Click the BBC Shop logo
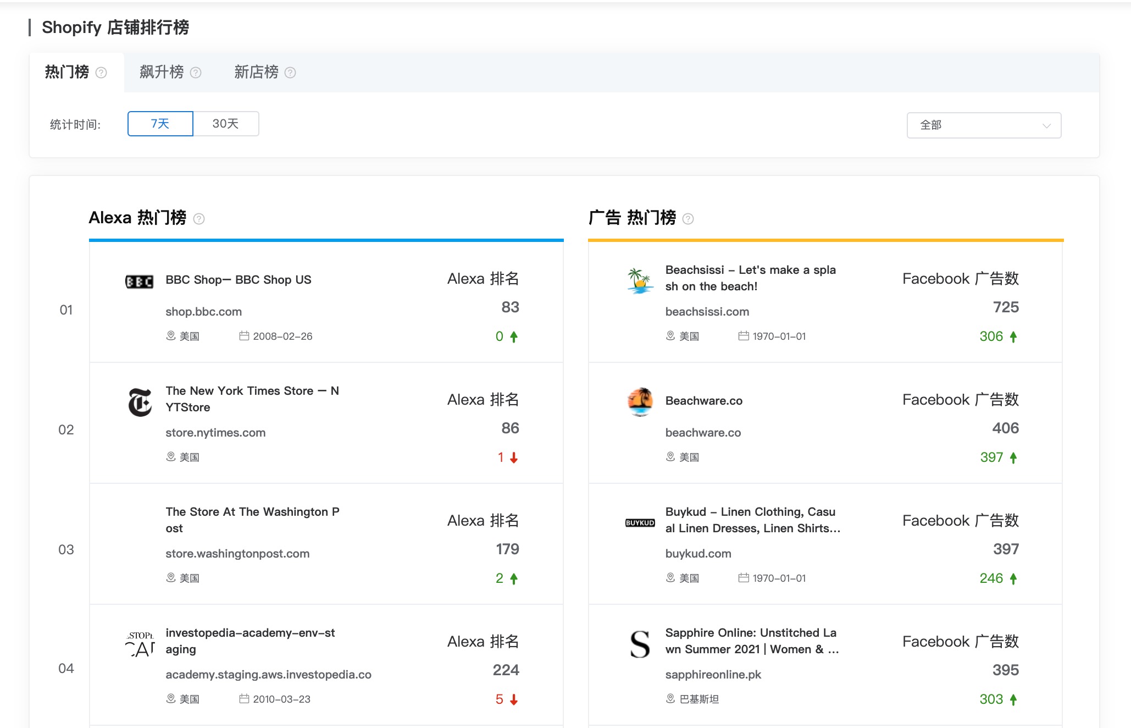 point(140,282)
